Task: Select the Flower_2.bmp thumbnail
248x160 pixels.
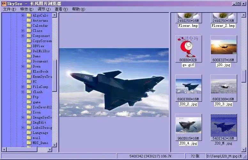Action: pos(224,18)
